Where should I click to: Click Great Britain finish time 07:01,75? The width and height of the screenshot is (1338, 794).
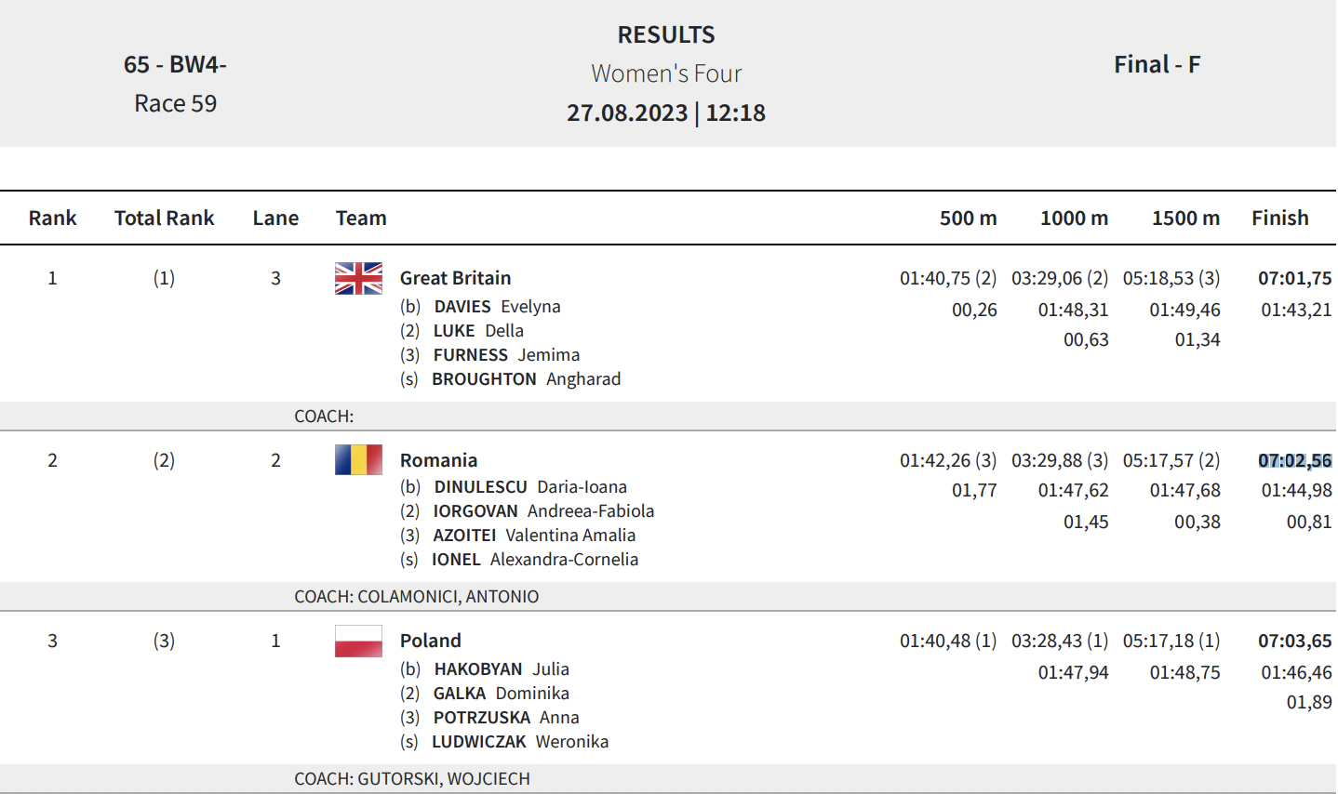(1295, 278)
